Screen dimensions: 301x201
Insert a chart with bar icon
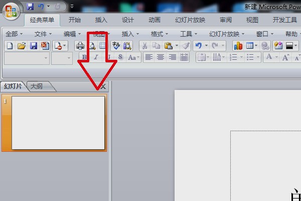point(238,46)
